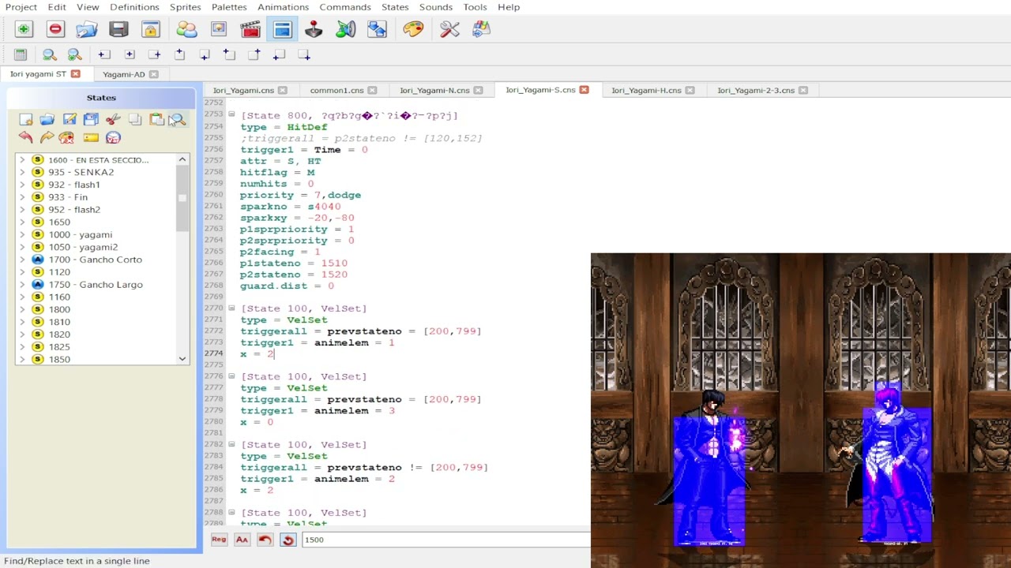Open the Animations menu

tap(283, 7)
